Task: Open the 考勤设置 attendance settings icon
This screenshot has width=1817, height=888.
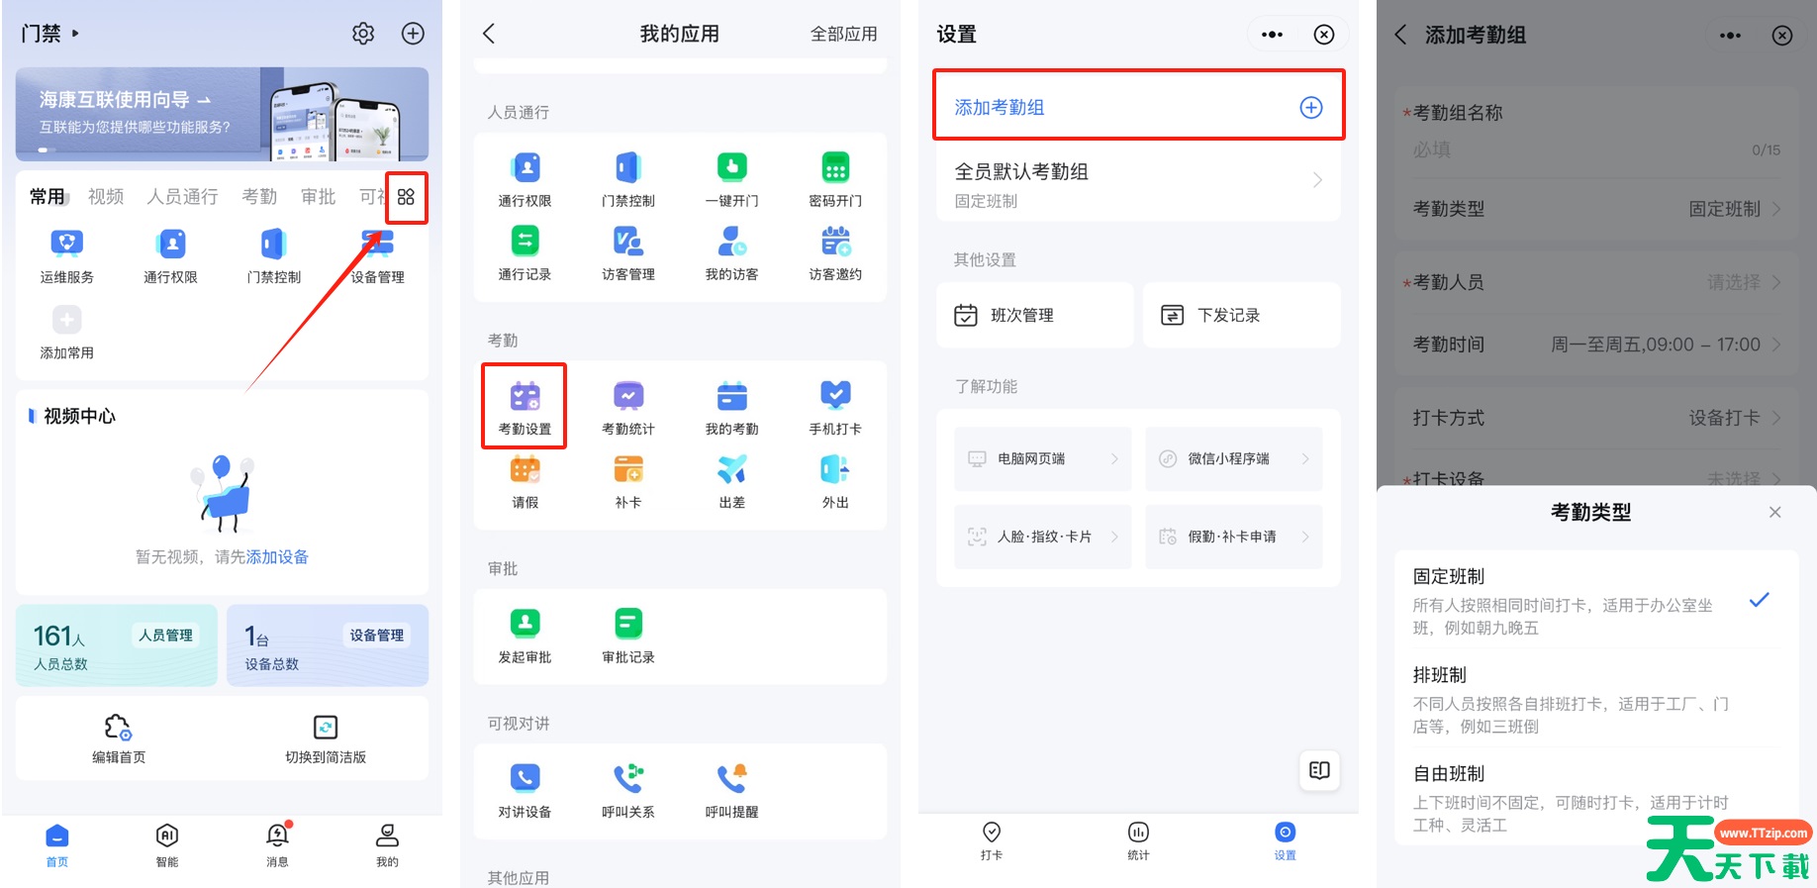Action: 525,406
